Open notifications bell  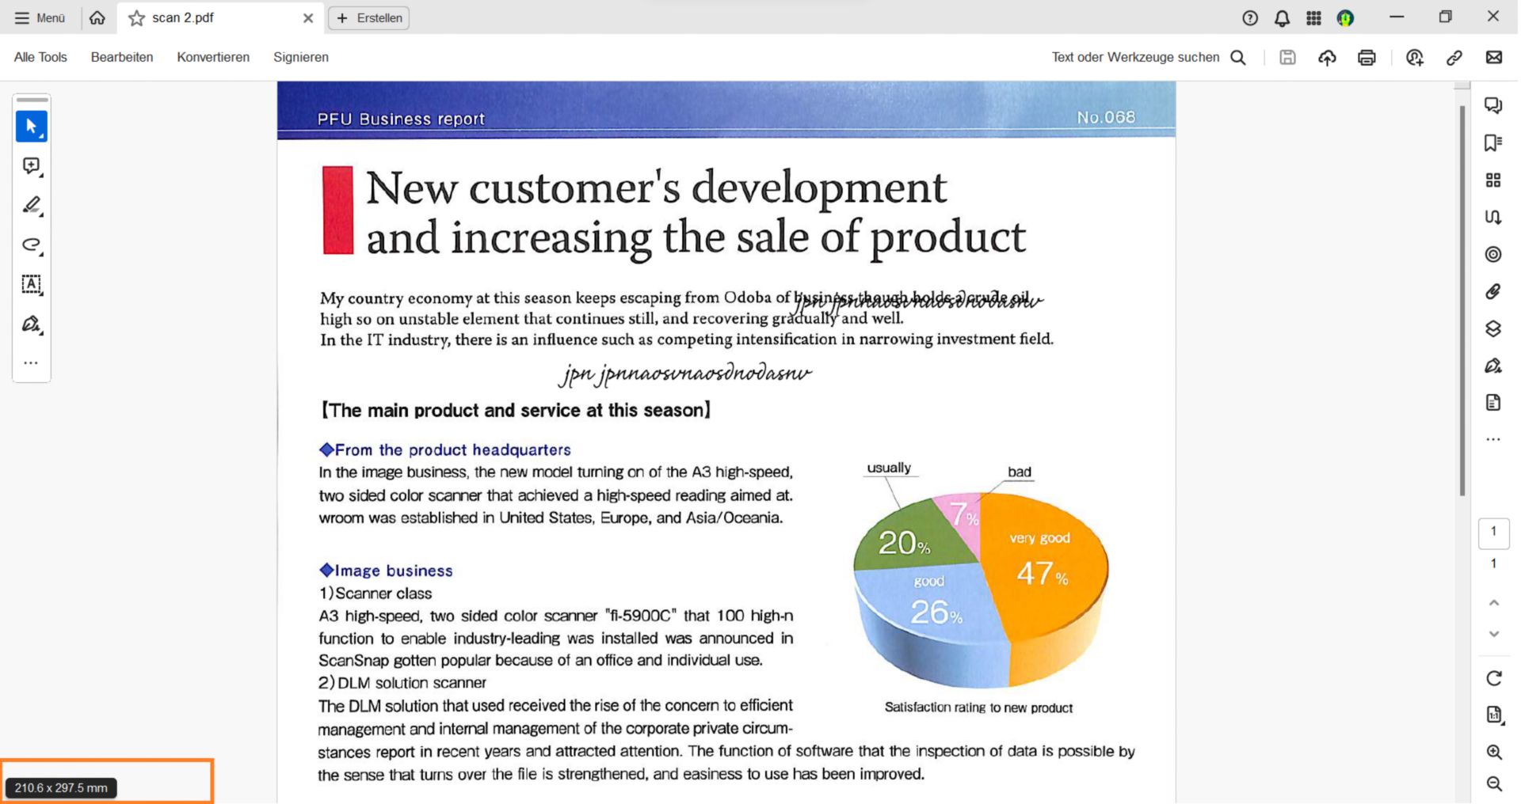tap(1282, 18)
